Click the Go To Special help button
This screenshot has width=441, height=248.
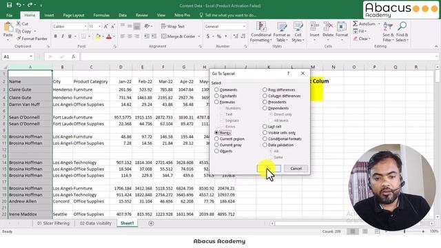click(288, 74)
